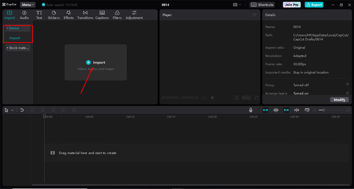The height and width of the screenshot is (189, 354).
Task: Click the timeline zoom slider handle
Action: [x=324, y=110]
